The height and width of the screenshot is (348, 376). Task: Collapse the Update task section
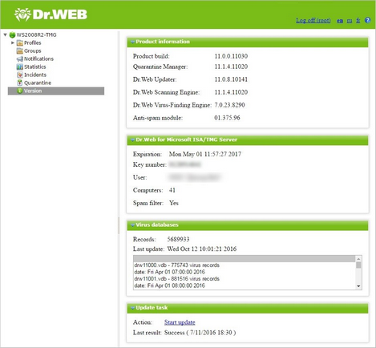coord(132,308)
